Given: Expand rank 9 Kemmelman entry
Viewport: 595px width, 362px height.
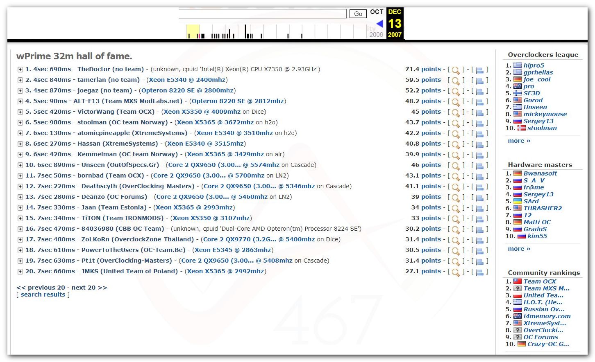Looking at the screenshot, I should pos(20,155).
